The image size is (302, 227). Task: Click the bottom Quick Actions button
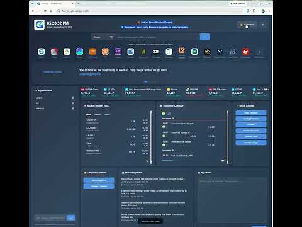(251, 143)
